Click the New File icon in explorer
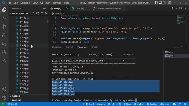This screenshot has width=189, height=106. tap(33, 13)
